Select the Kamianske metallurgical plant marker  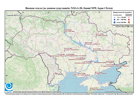[93, 51]
